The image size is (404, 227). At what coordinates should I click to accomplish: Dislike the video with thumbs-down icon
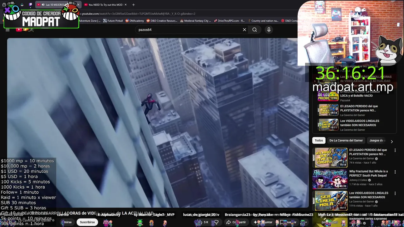(x=217, y=222)
